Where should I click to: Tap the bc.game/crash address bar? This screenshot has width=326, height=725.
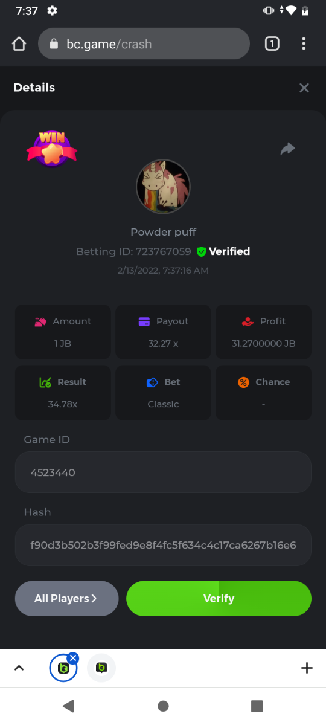pos(144,44)
